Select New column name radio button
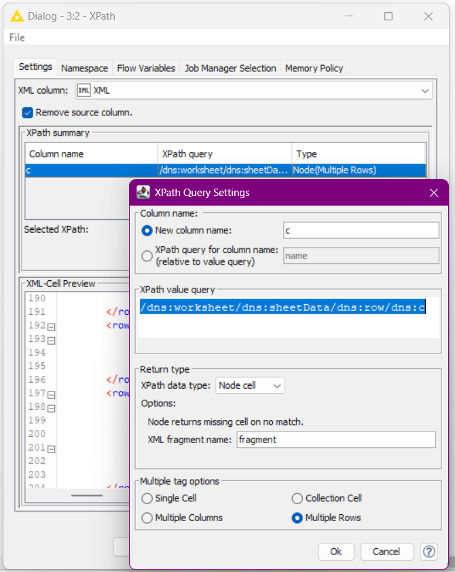 147,231
